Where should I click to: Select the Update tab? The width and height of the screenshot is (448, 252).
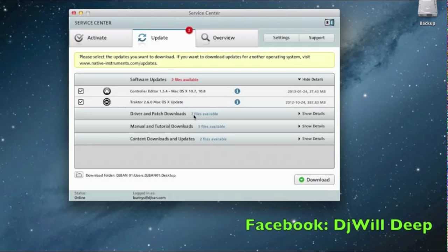164,38
